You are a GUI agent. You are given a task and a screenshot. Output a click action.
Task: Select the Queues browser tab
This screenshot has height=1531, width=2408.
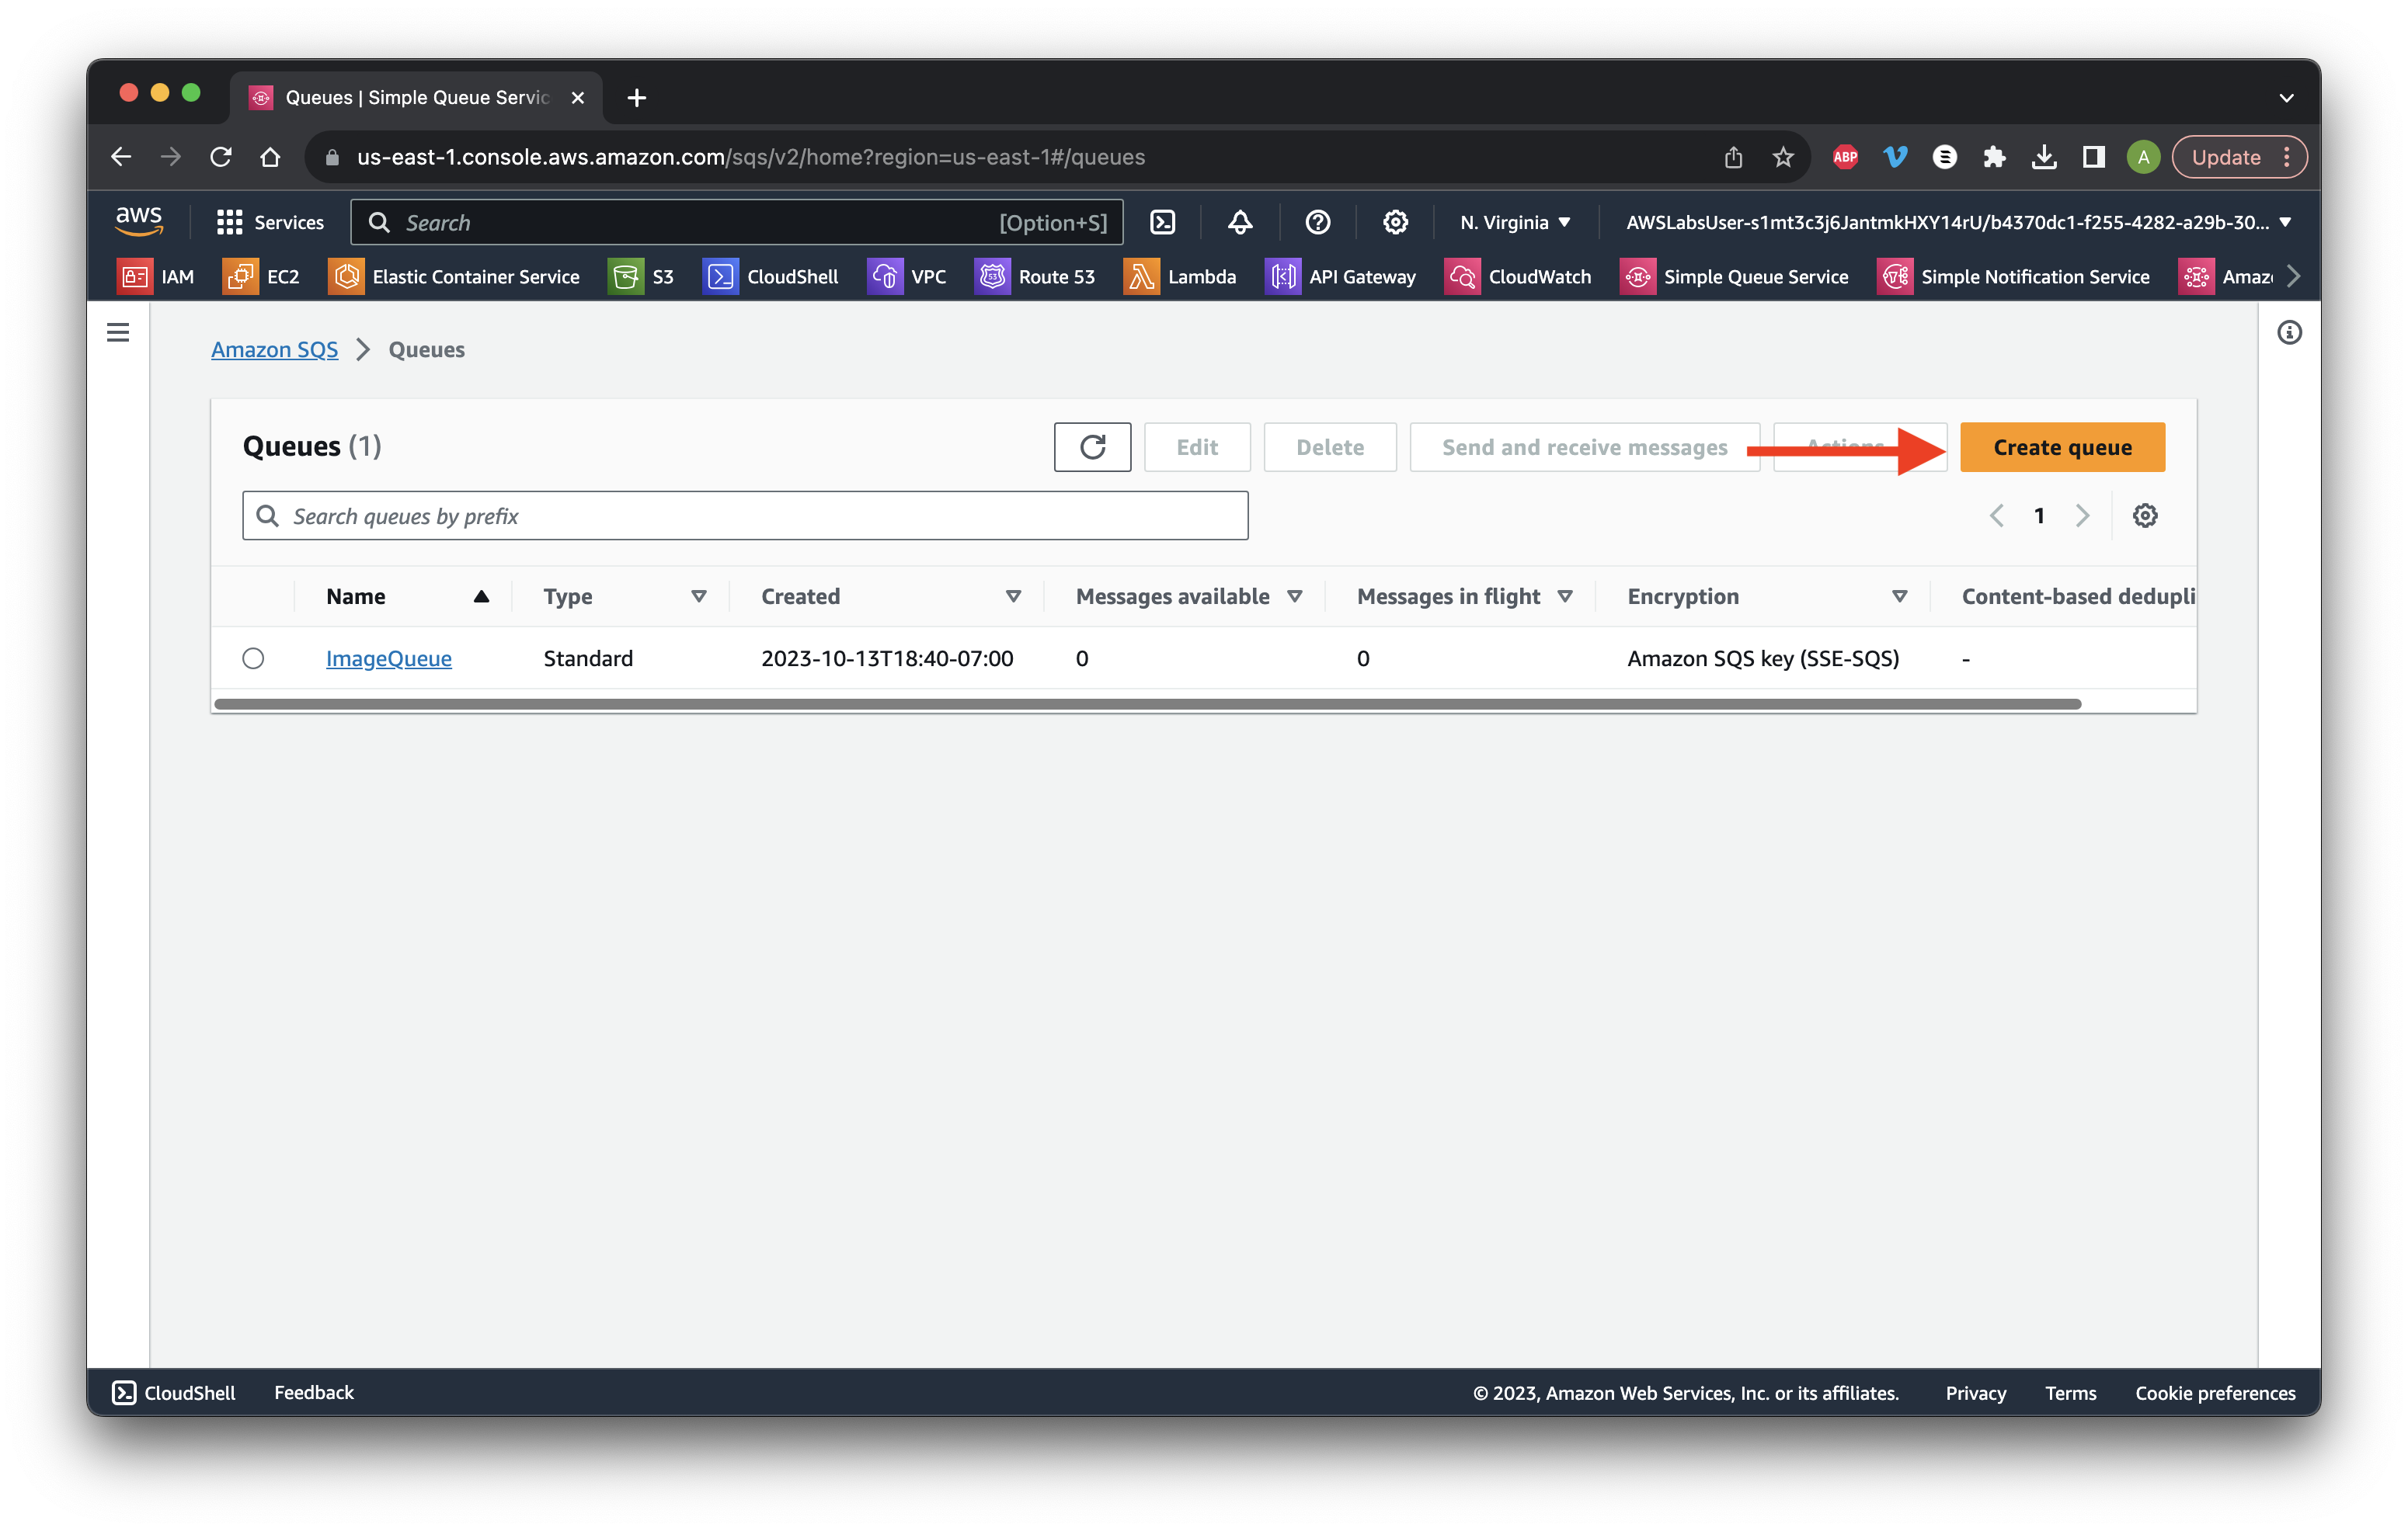[x=416, y=97]
